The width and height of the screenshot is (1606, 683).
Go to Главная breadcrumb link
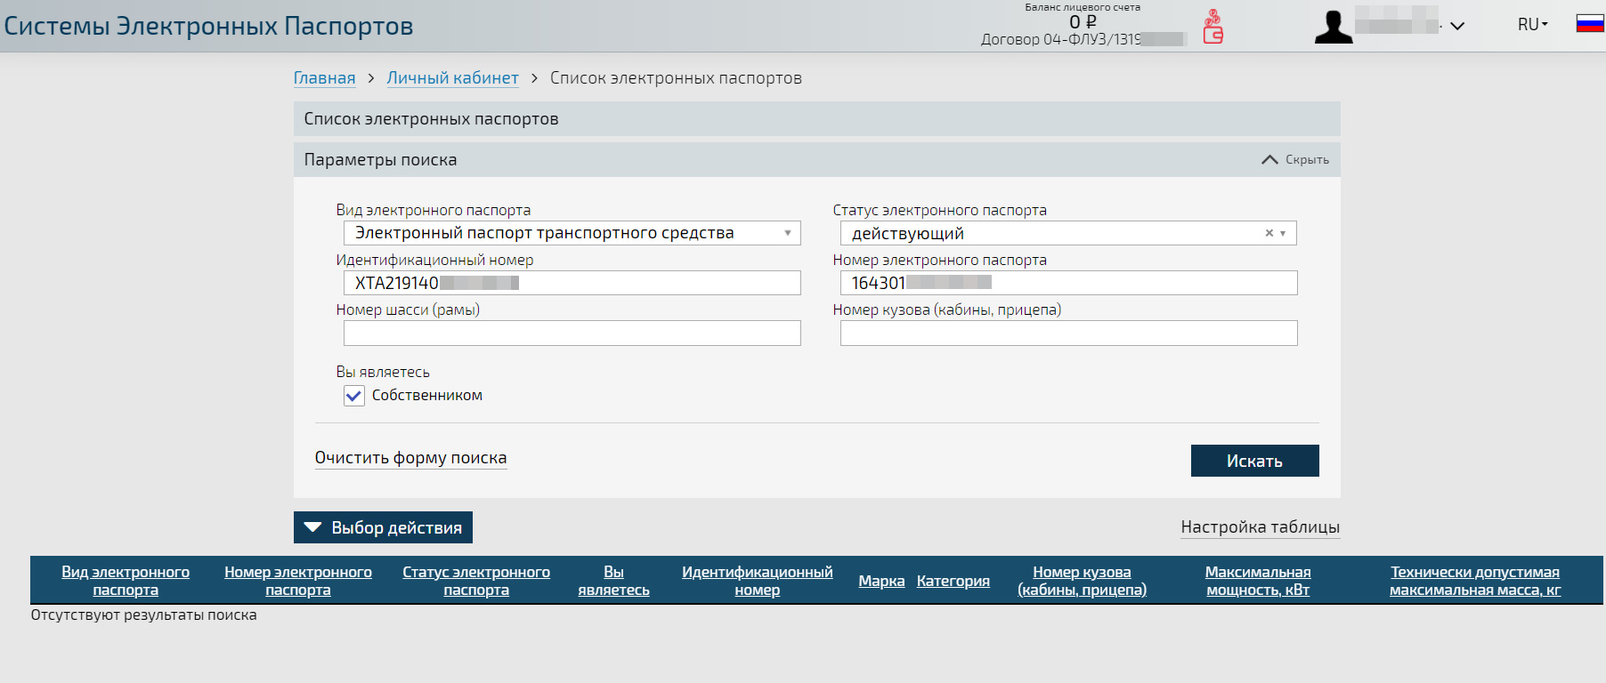tap(324, 78)
